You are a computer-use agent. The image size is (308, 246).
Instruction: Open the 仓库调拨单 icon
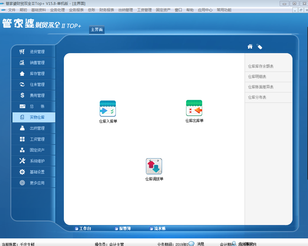[154, 166]
